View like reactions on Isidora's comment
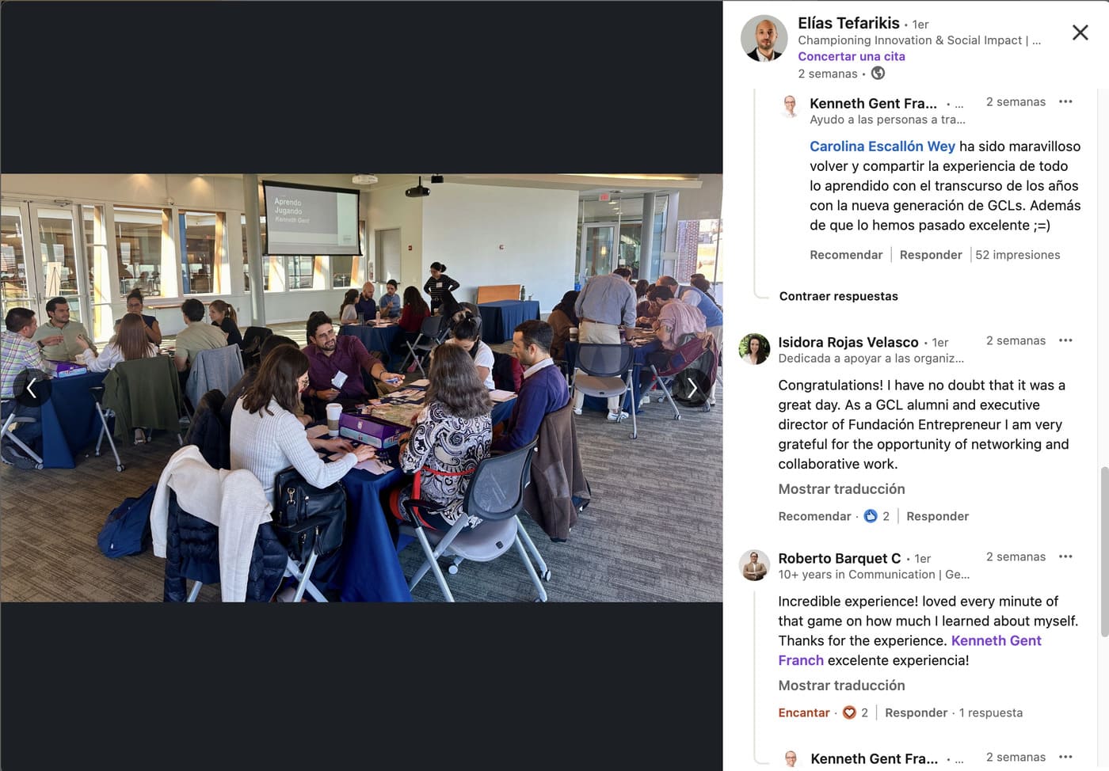The width and height of the screenshot is (1109, 771). (x=876, y=516)
